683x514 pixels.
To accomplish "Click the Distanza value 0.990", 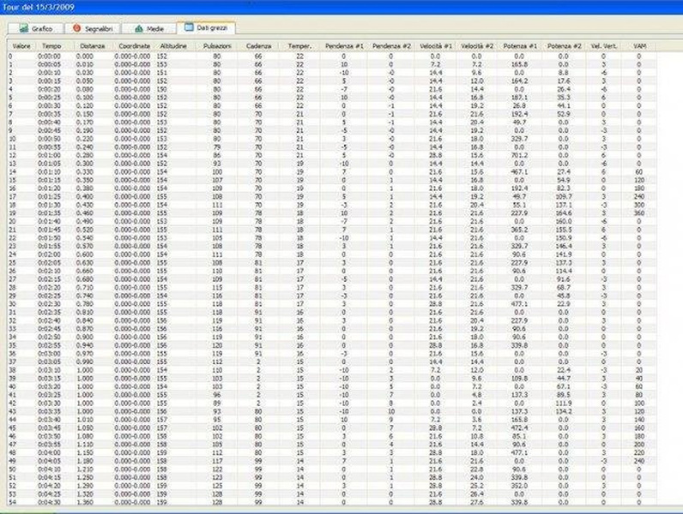I will pos(85,362).
